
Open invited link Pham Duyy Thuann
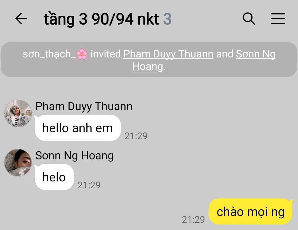168,54
